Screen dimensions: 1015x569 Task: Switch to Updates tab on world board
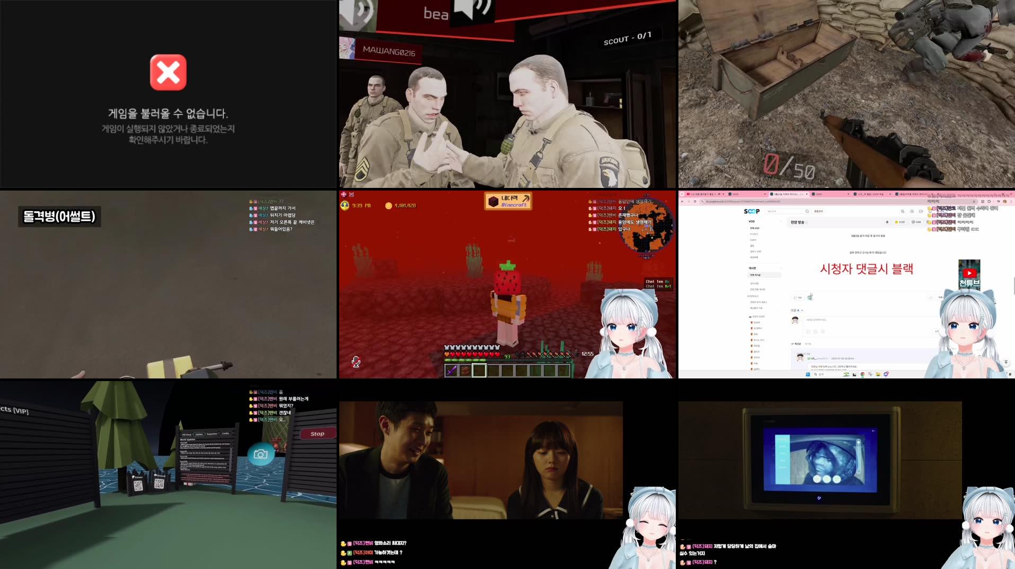tap(199, 435)
